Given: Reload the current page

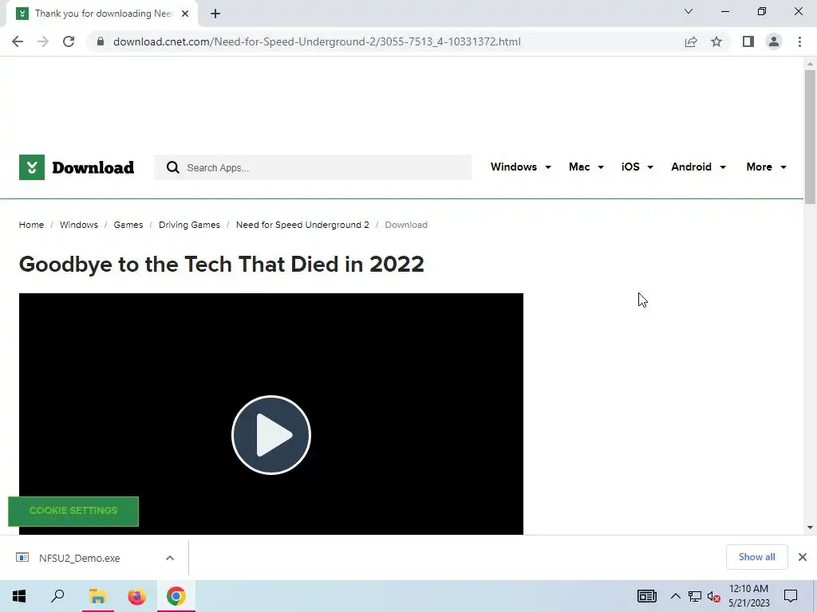Looking at the screenshot, I should tap(69, 41).
